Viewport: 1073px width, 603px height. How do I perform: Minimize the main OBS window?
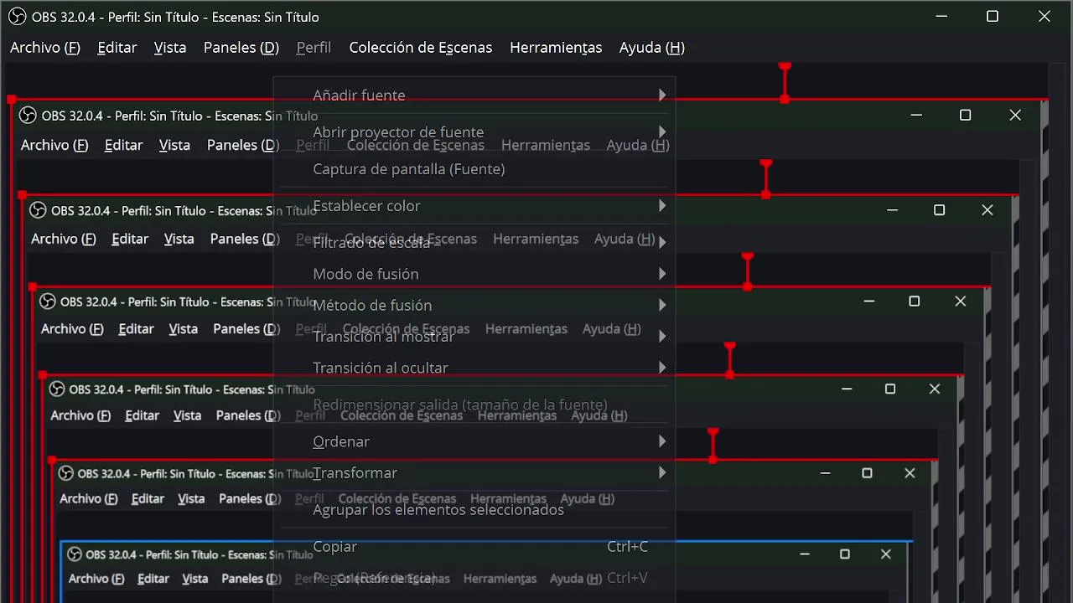941,17
